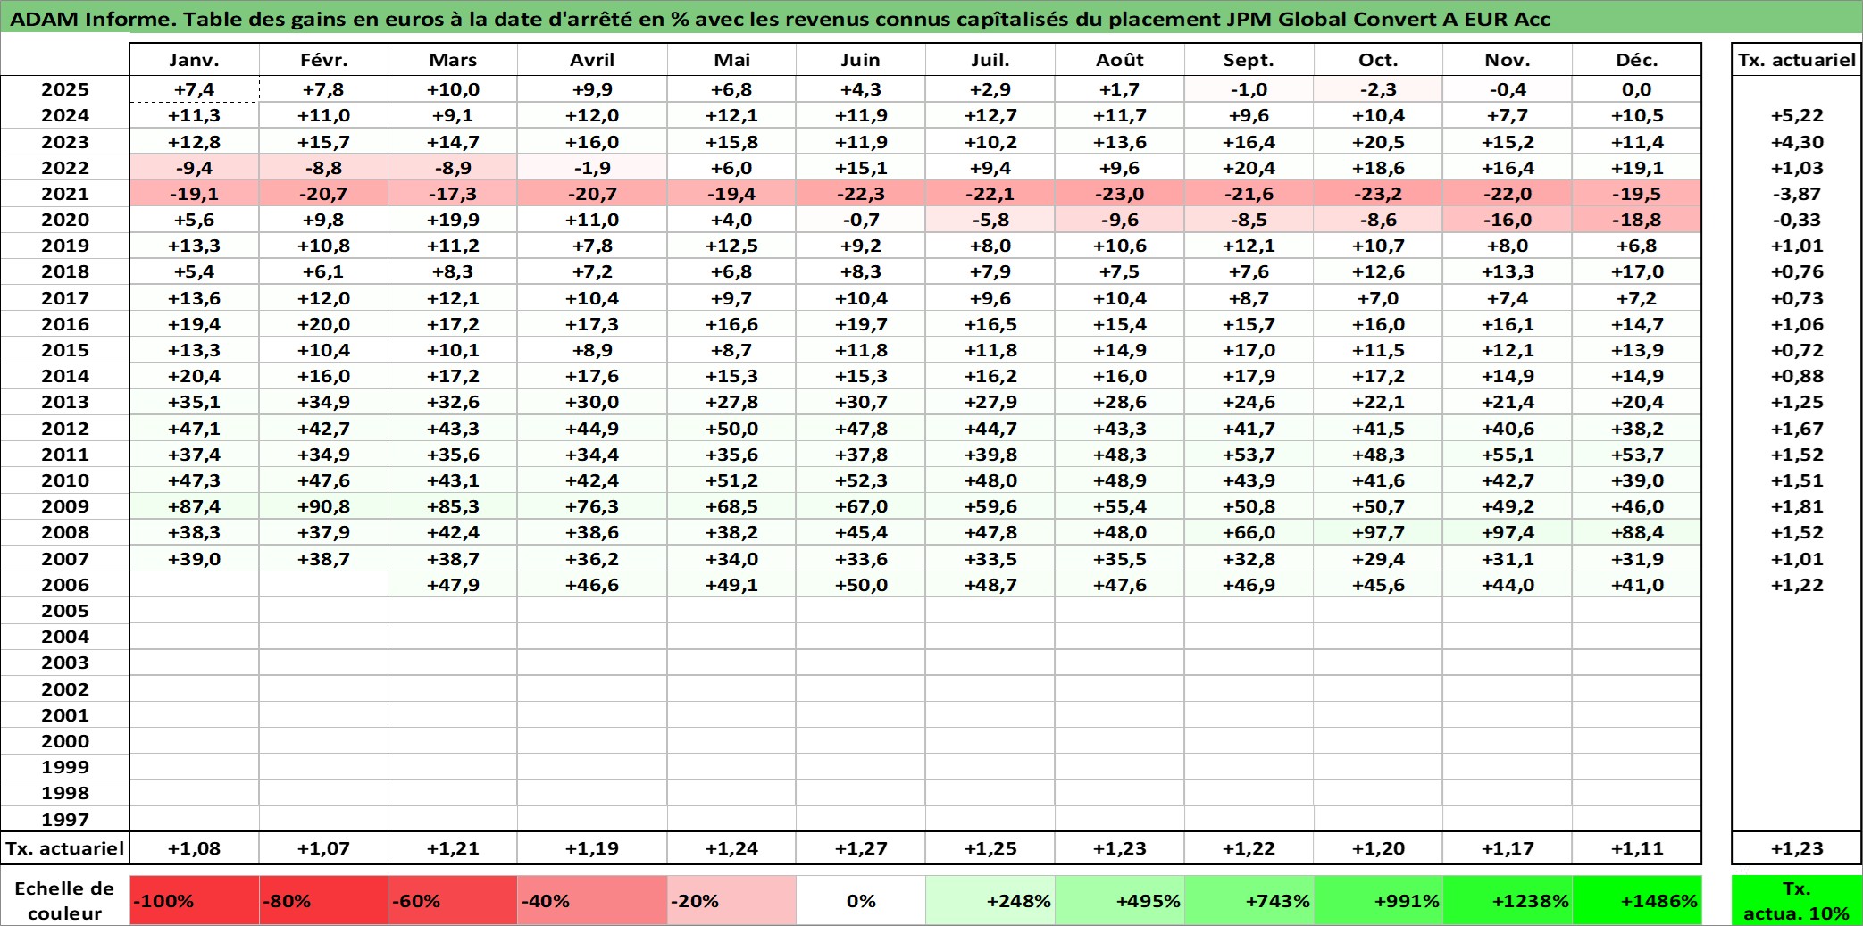Select the Echelle de couleur label

tap(65, 901)
